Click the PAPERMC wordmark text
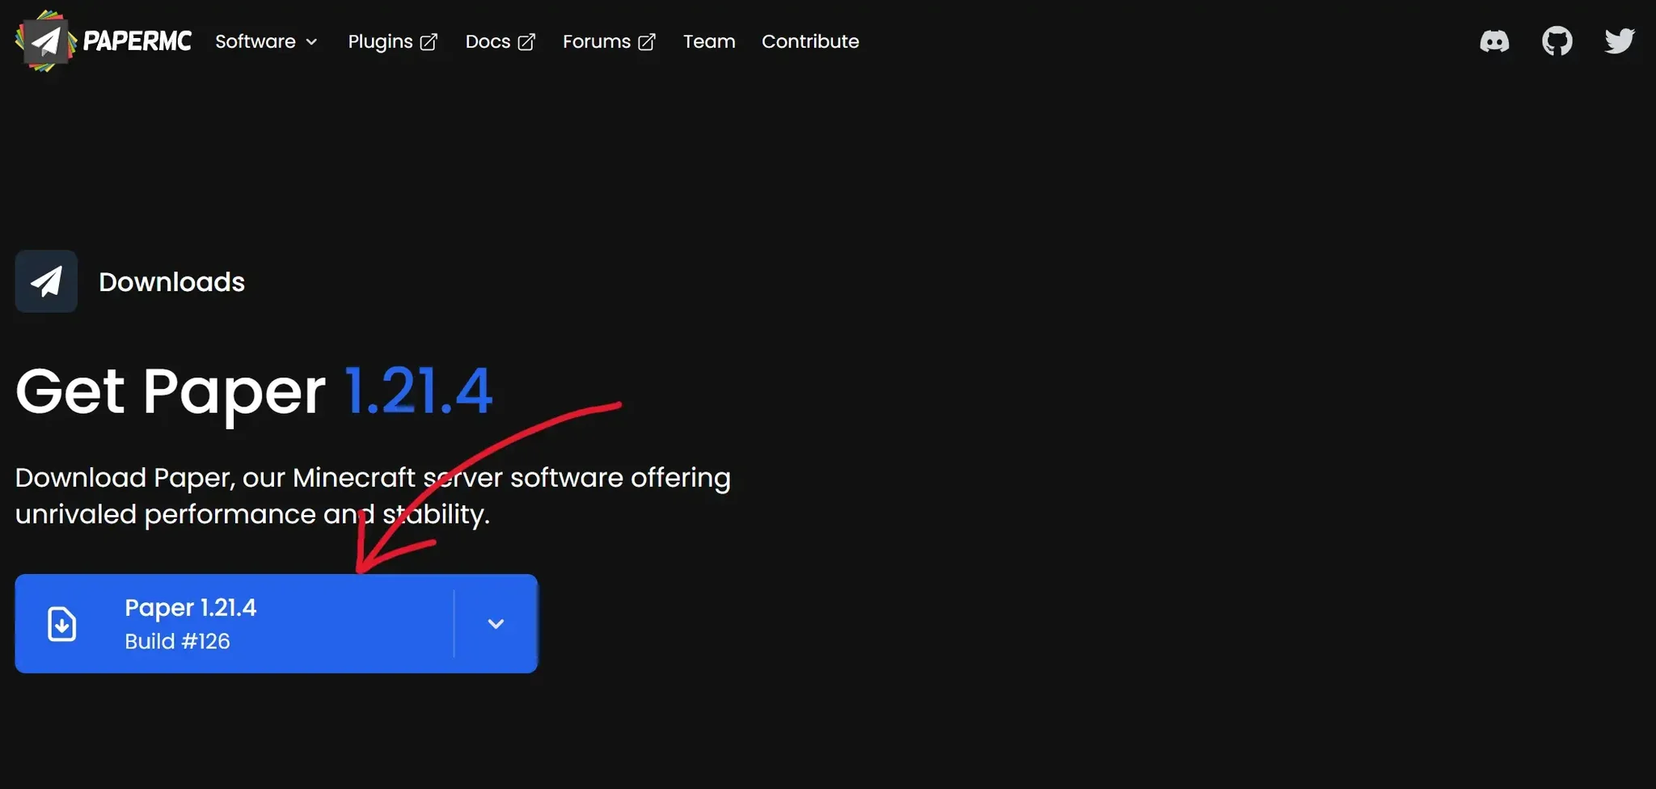Image resolution: width=1656 pixels, height=789 pixels. pyautogui.click(x=137, y=41)
